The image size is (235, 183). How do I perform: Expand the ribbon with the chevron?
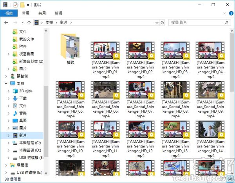click(x=224, y=13)
